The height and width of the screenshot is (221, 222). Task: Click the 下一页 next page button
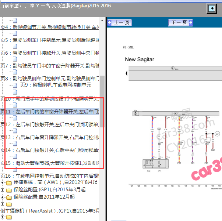click(x=180, y=22)
